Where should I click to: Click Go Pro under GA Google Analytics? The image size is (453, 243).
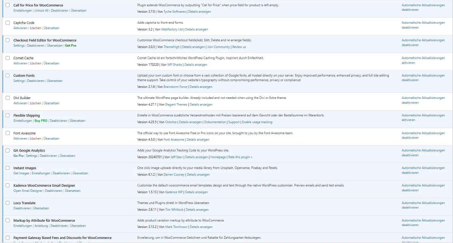19,156
